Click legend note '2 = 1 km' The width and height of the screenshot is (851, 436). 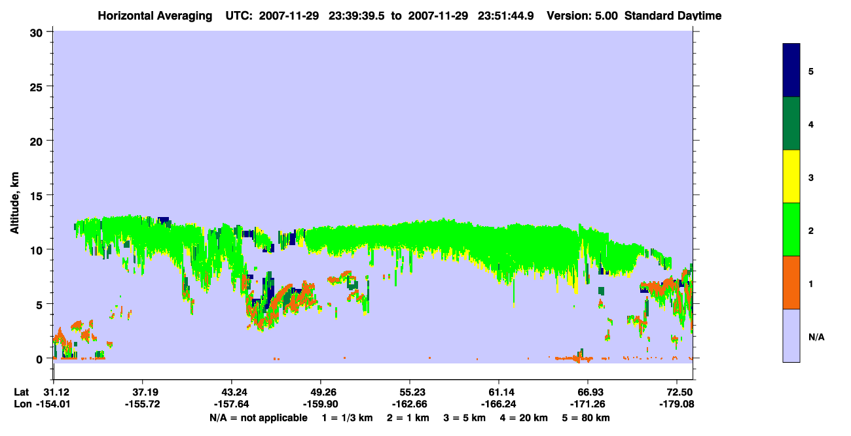408,418
